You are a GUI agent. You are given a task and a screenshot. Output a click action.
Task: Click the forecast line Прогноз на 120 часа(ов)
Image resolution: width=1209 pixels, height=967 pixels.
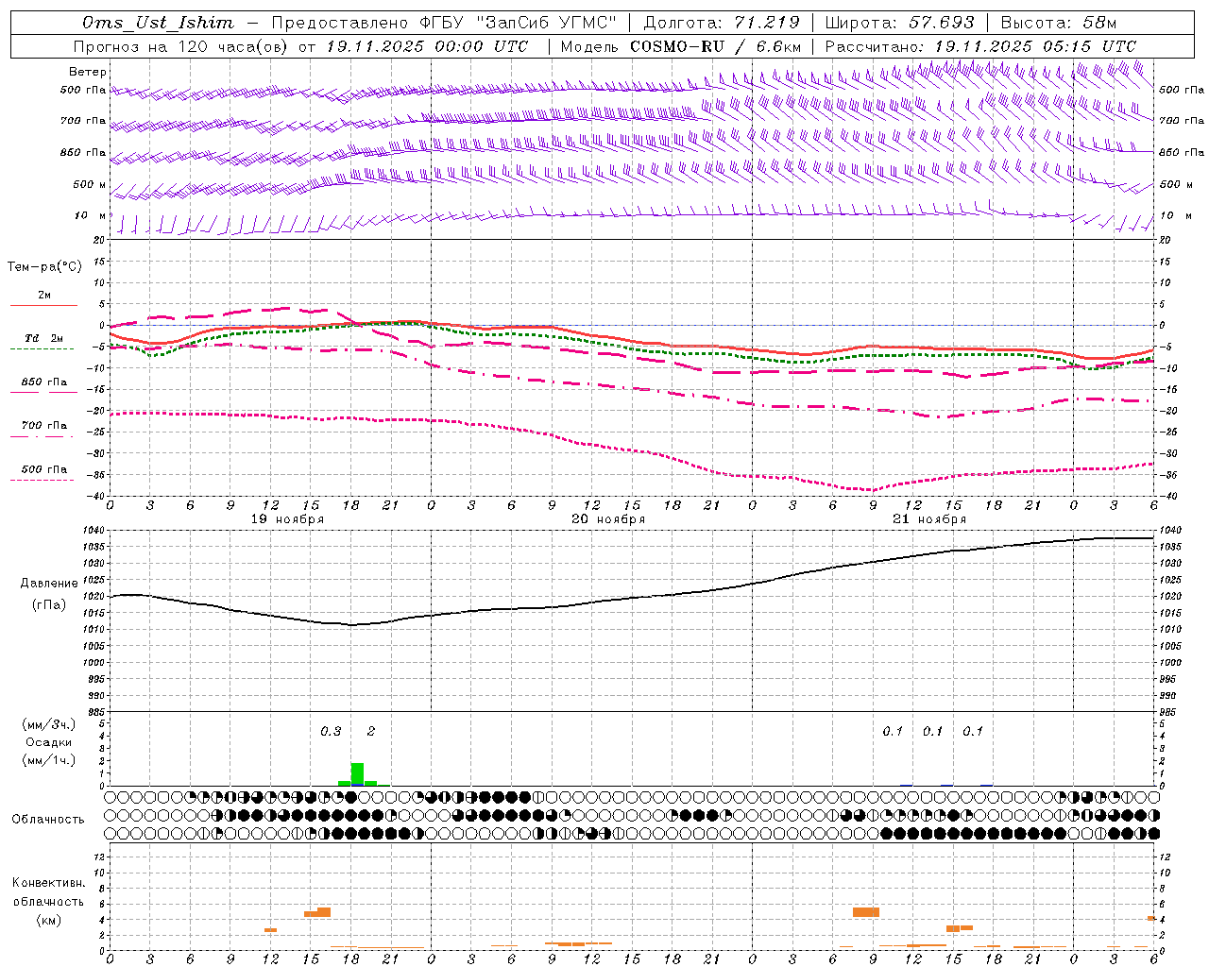pos(181,46)
